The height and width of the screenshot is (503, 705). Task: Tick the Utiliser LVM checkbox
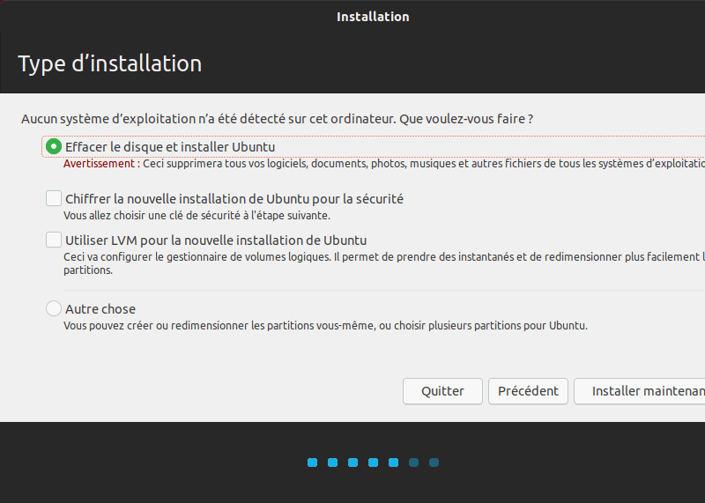[x=54, y=240]
